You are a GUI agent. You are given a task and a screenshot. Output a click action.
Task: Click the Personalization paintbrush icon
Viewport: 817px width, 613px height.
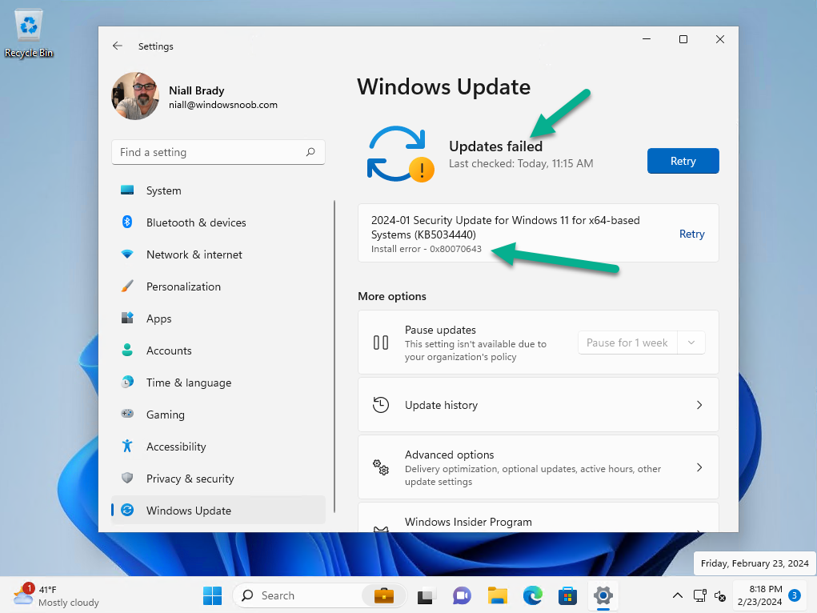pos(127,286)
